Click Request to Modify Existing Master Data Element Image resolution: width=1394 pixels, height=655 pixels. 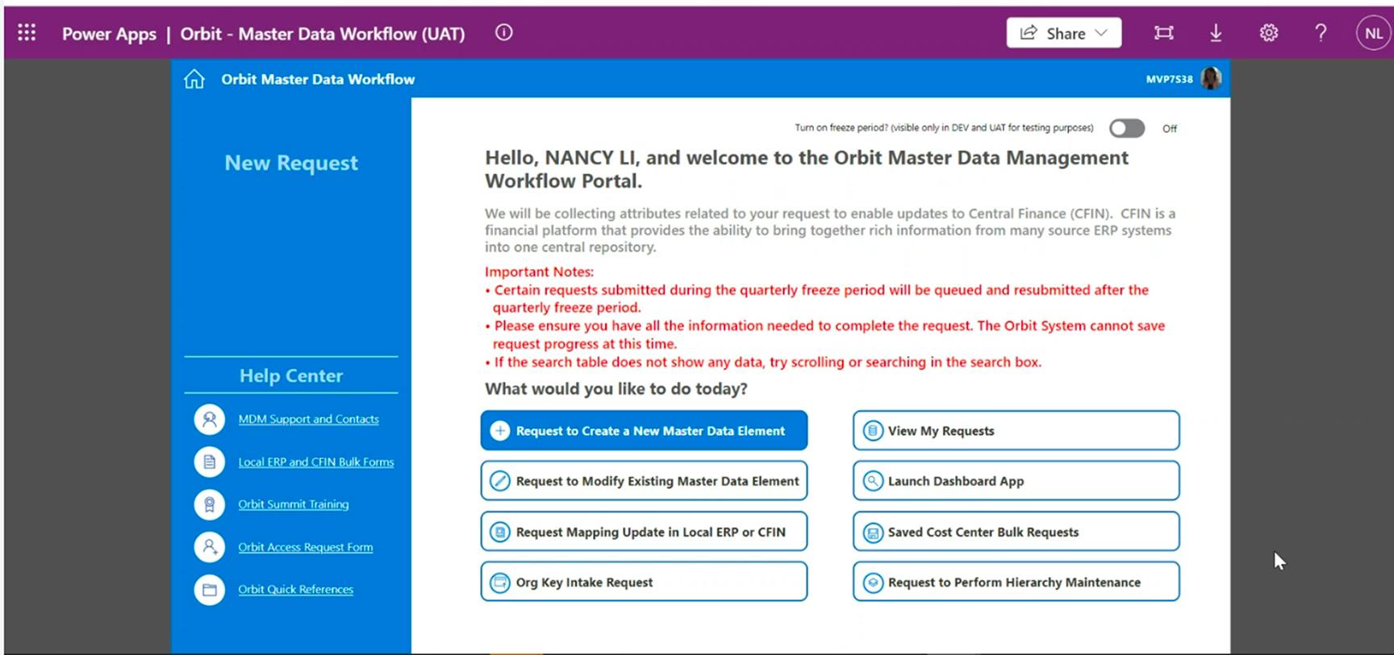[644, 481]
